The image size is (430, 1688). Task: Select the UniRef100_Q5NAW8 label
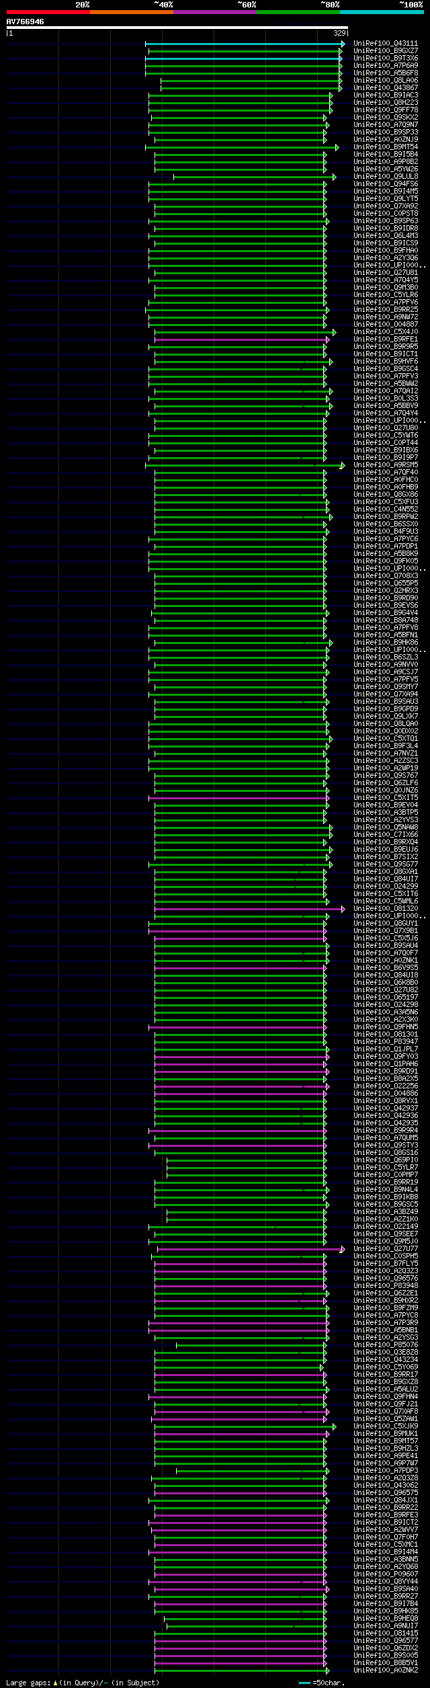pos(386,828)
